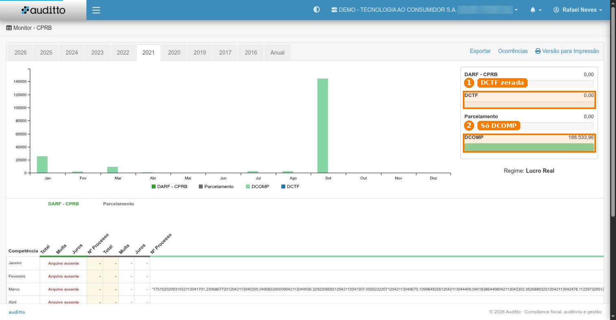Select the 2024 tab
The width and height of the screenshot is (616, 320).
(72, 53)
